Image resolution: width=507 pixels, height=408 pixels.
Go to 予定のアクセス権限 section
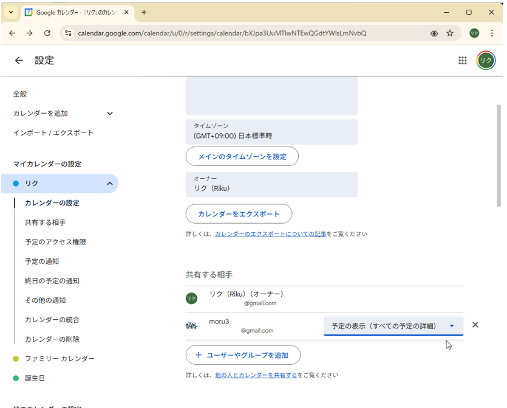55,242
